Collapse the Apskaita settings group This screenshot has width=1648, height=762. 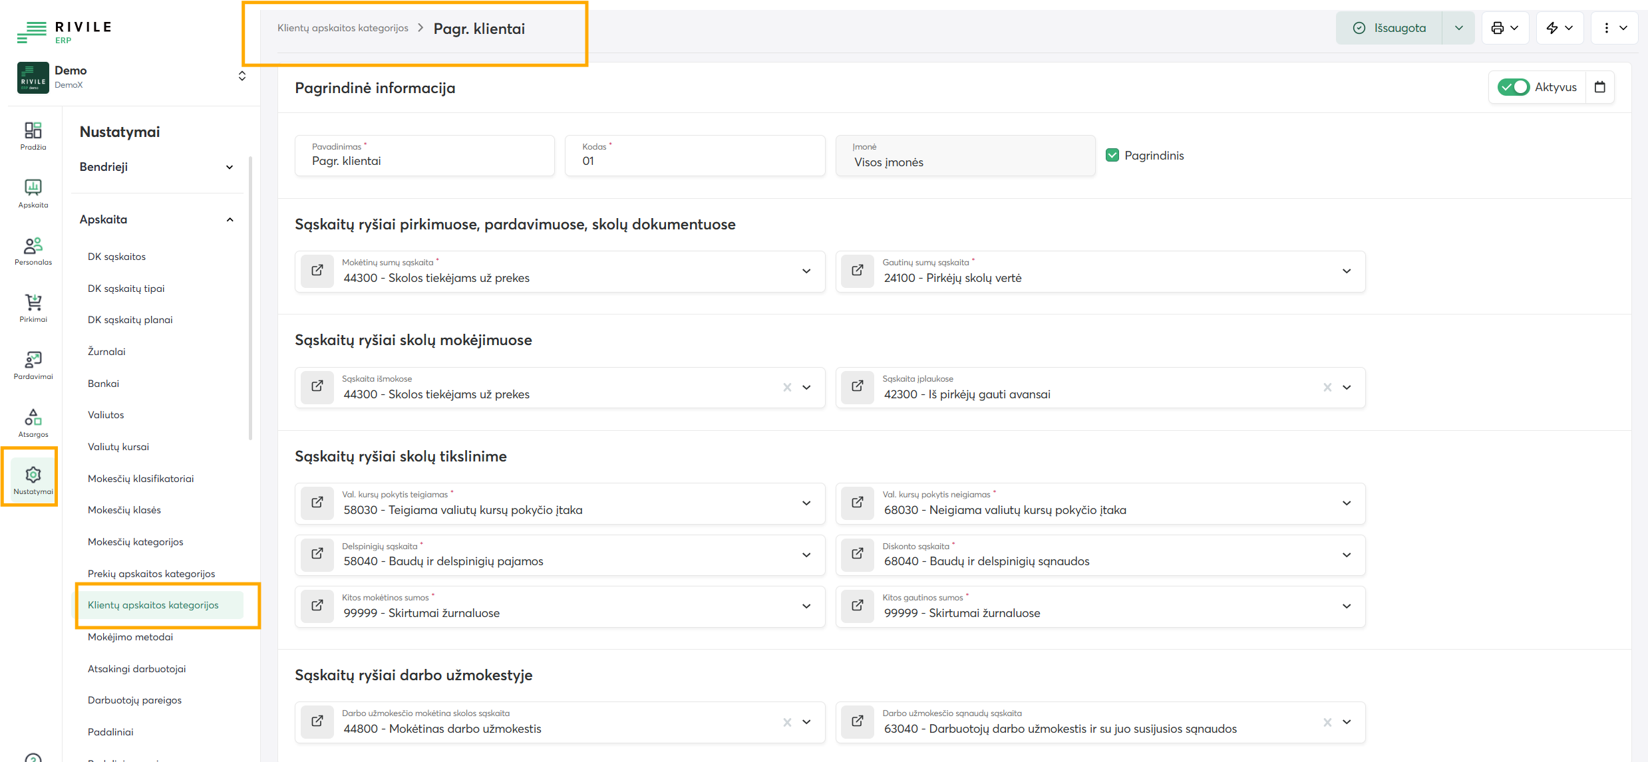tap(230, 219)
